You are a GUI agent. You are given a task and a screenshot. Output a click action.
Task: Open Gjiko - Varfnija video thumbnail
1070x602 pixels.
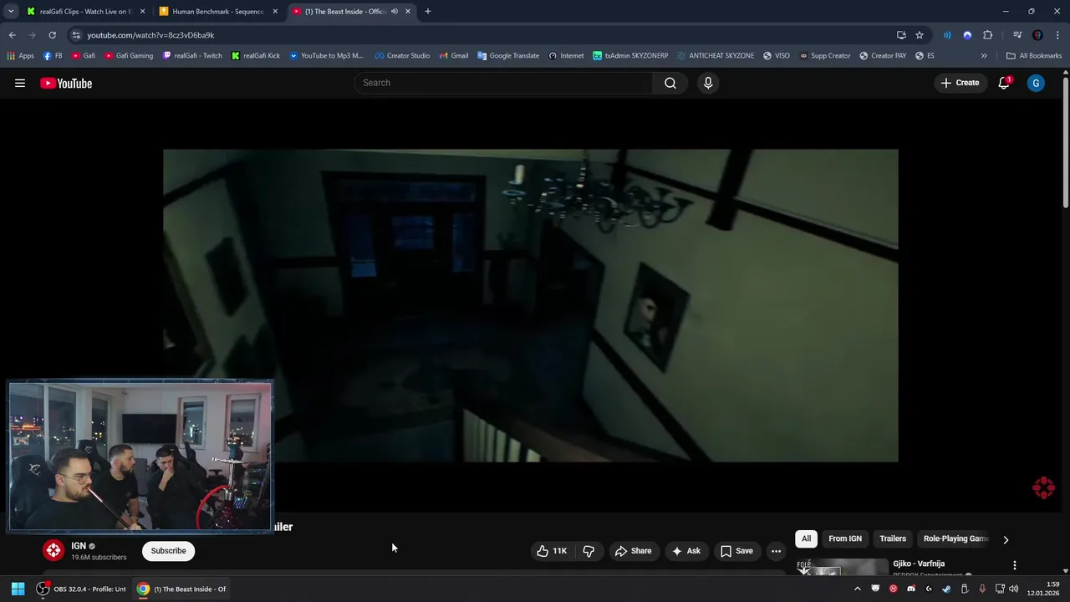pyautogui.click(x=842, y=567)
